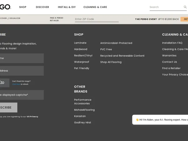Image resolution: width=188 pixels, height=141 pixels.
Task: Open the Contact Us link
Action: (170, 62)
